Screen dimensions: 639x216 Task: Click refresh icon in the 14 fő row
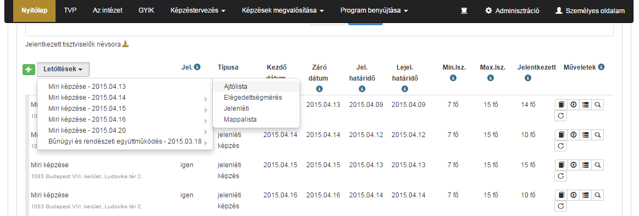click(x=561, y=116)
